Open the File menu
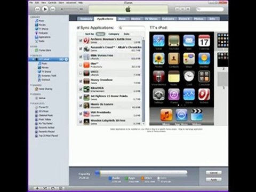256x192 pixels. (x=31, y=3)
